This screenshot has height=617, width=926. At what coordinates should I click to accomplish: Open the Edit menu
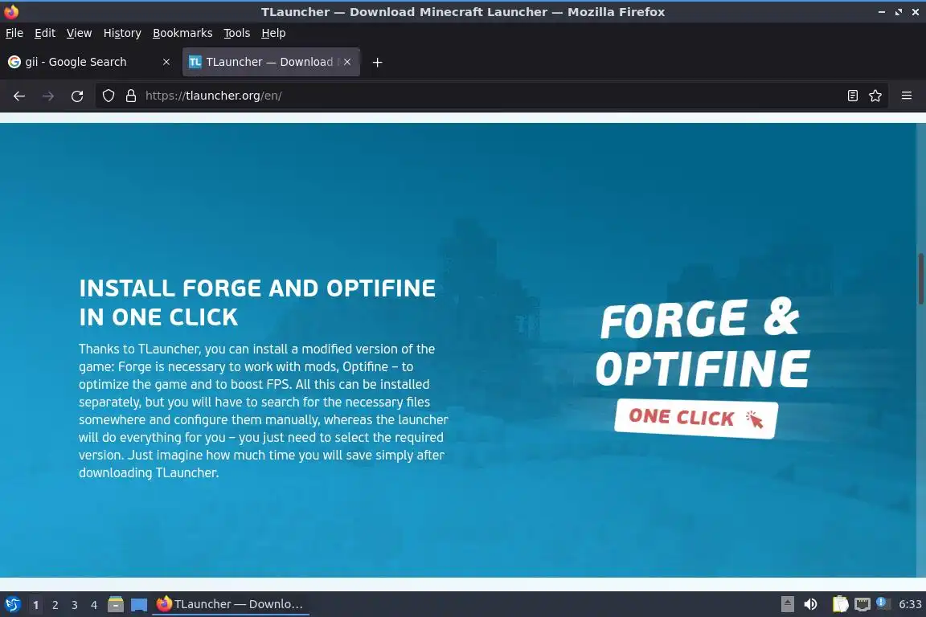tap(45, 33)
